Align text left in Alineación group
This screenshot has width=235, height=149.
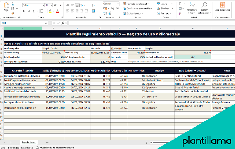68,11
